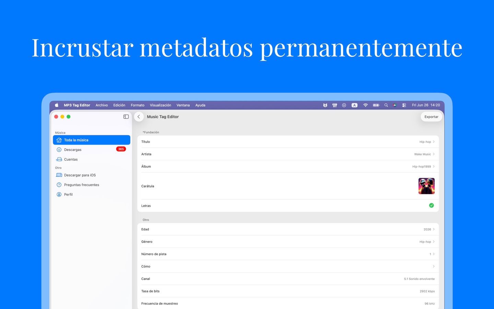
Task: Click the Carátula label
Action: point(148,186)
